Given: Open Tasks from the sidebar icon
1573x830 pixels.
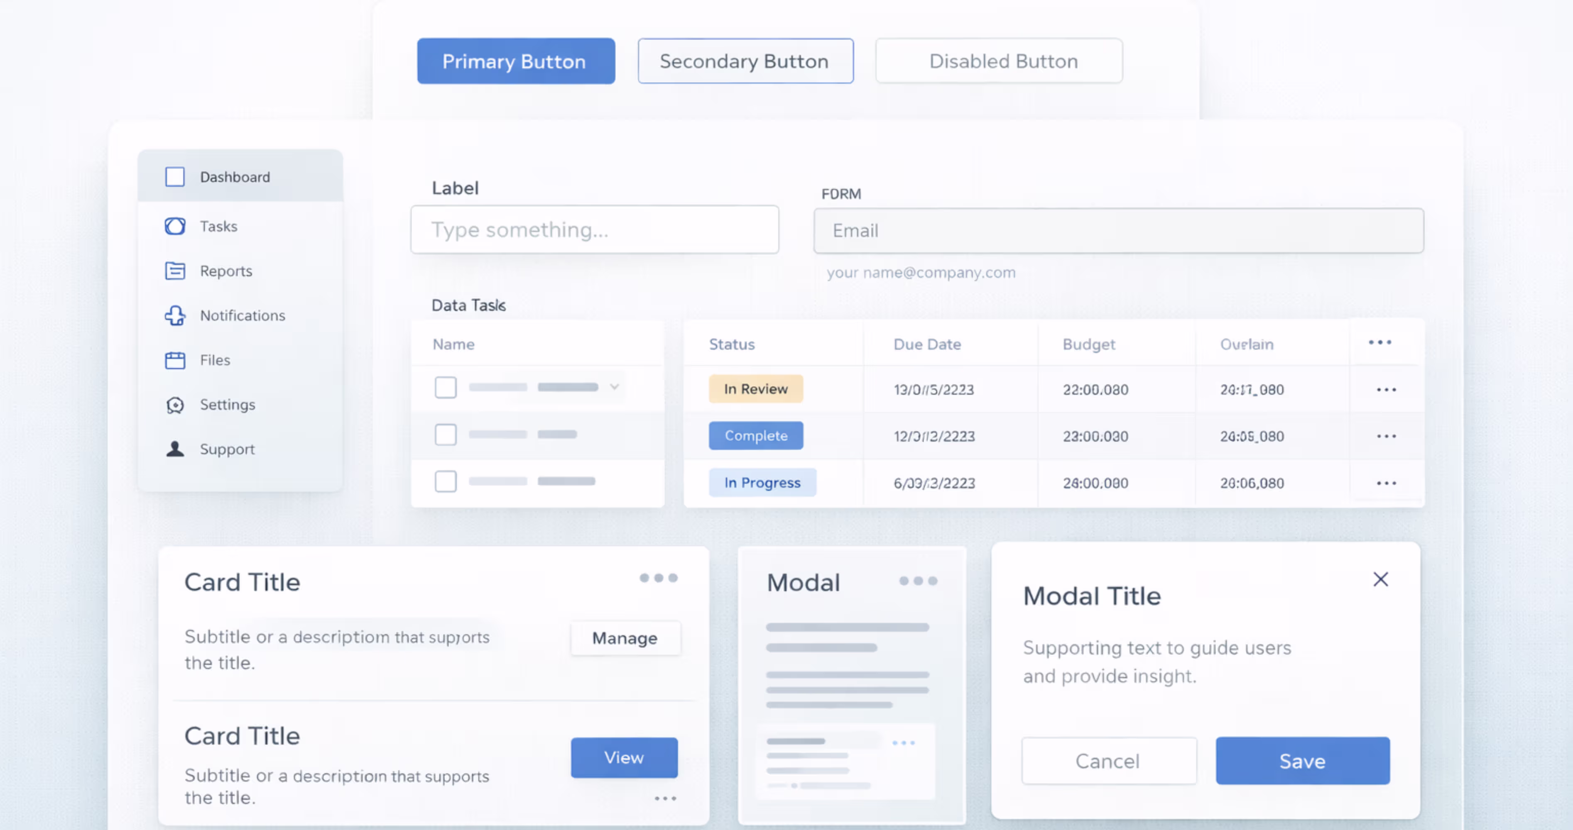Looking at the screenshot, I should click(175, 226).
